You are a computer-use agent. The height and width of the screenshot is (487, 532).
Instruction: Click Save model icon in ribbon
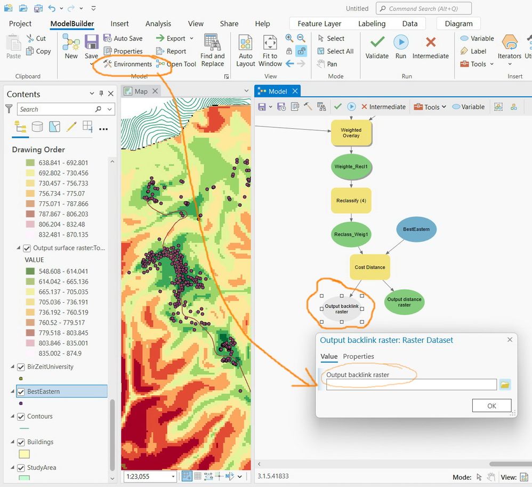click(x=91, y=46)
